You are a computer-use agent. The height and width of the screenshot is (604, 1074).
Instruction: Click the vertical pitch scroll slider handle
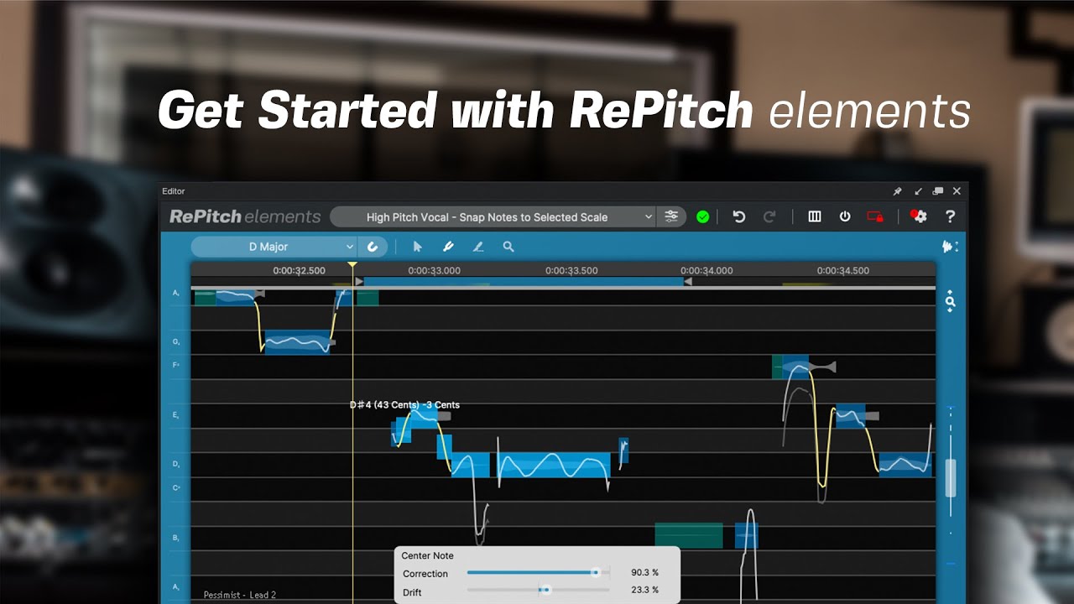(951, 477)
